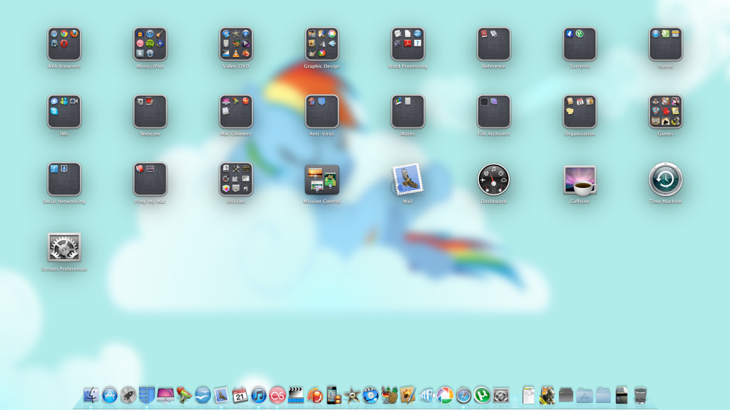
Task: Open the App Store from the Dock
Action: pyautogui.click(x=109, y=395)
